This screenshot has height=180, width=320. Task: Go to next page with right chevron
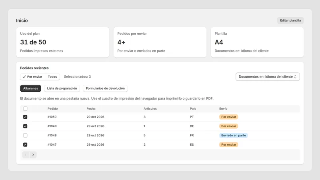click(33, 155)
